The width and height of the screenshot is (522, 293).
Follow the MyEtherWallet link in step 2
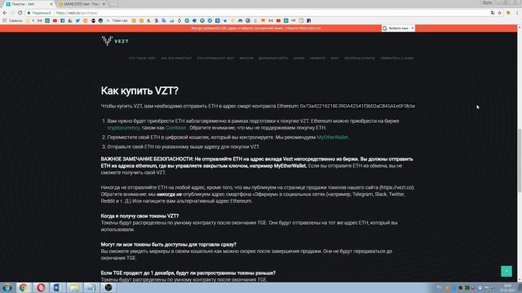[x=332, y=138]
